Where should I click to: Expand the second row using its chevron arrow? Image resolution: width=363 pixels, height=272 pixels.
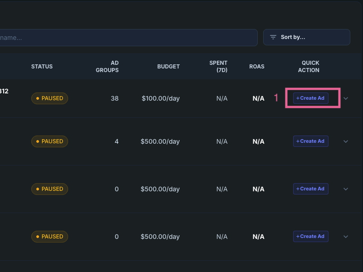coord(346,141)
